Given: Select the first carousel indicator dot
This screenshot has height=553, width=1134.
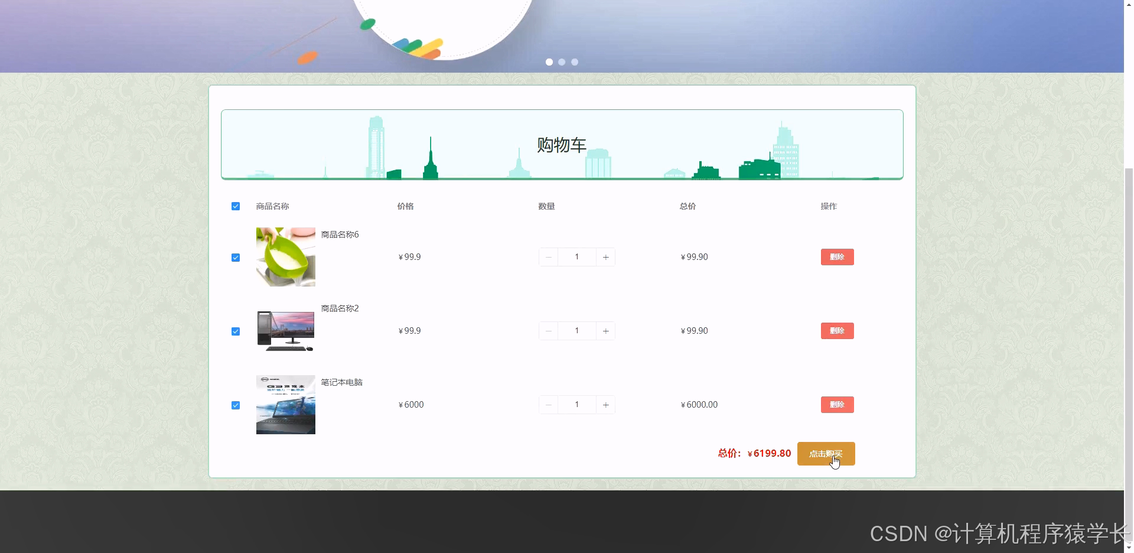Looking at the screenshot, I should (549, 61).
